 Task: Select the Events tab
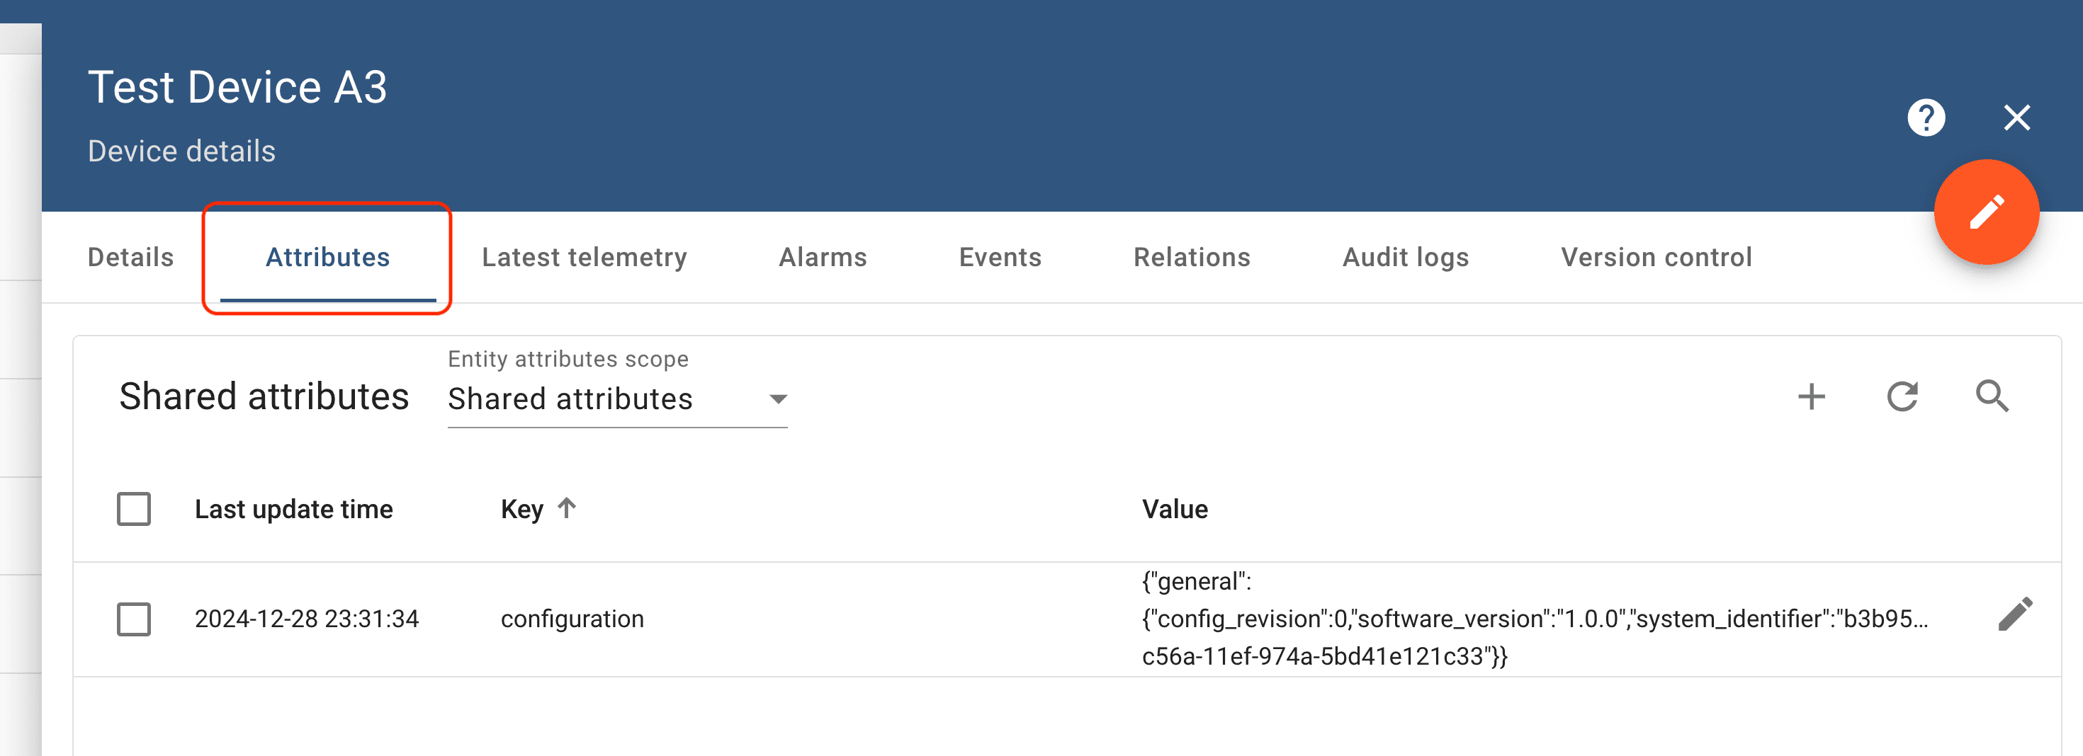click(x=1000, y=258)
